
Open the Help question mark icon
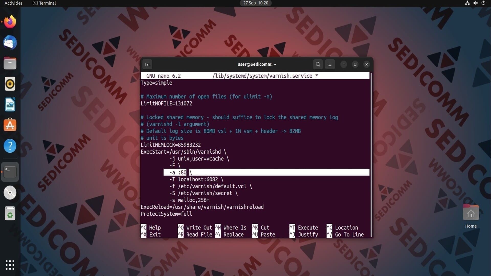coord(10,146)
